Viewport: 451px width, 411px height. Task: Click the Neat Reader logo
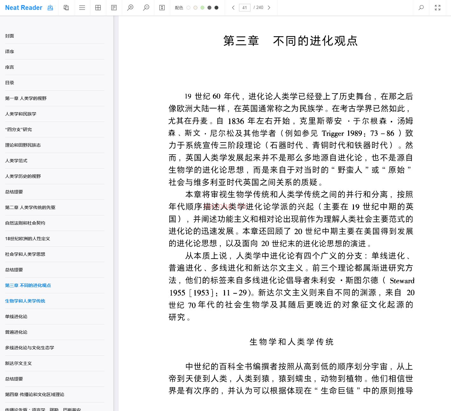click(24, 8)
